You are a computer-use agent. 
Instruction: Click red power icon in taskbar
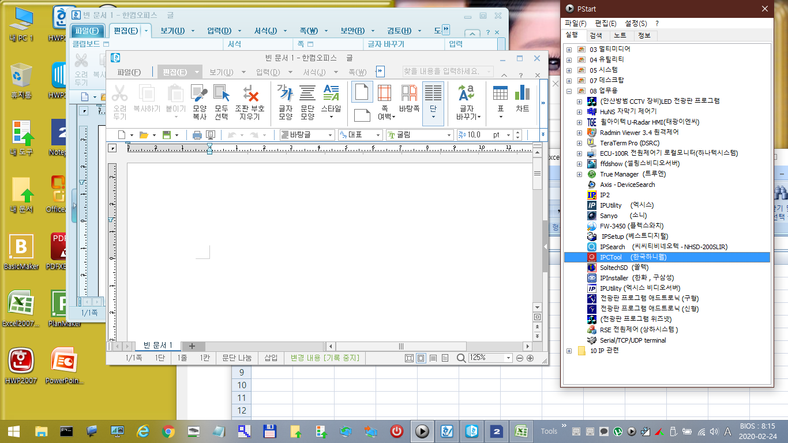(397, 431)
